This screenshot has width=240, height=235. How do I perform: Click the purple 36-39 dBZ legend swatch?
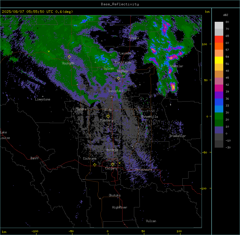(x=219, y=95)
